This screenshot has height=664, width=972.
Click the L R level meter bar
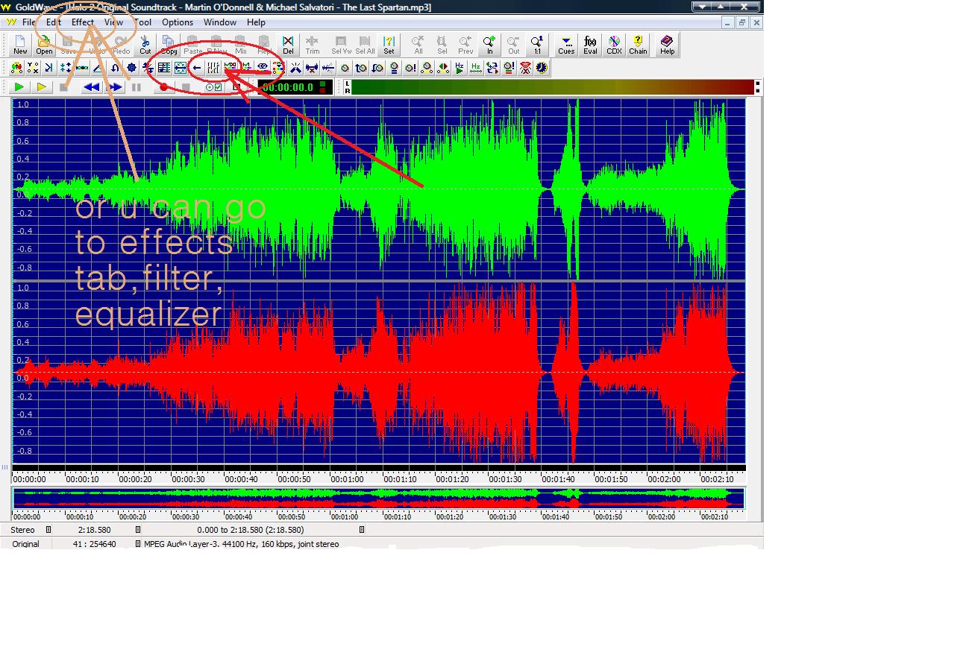coord(552,87)
